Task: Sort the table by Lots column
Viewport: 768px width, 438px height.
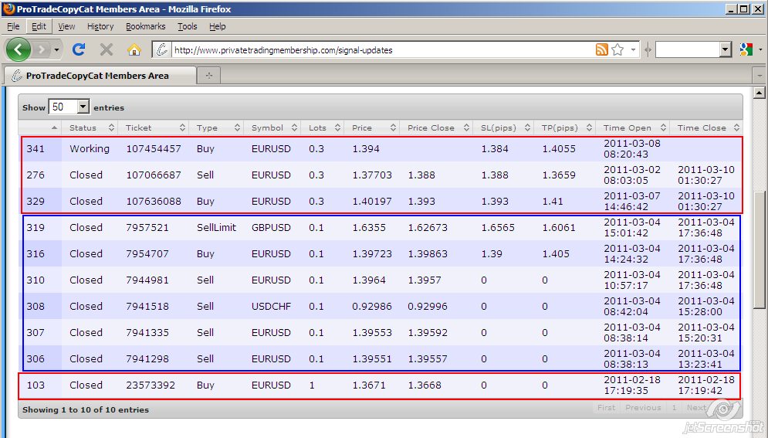Action: (x=323, y=128)
